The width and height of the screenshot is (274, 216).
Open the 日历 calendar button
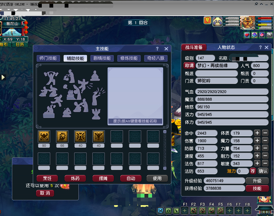20,45
